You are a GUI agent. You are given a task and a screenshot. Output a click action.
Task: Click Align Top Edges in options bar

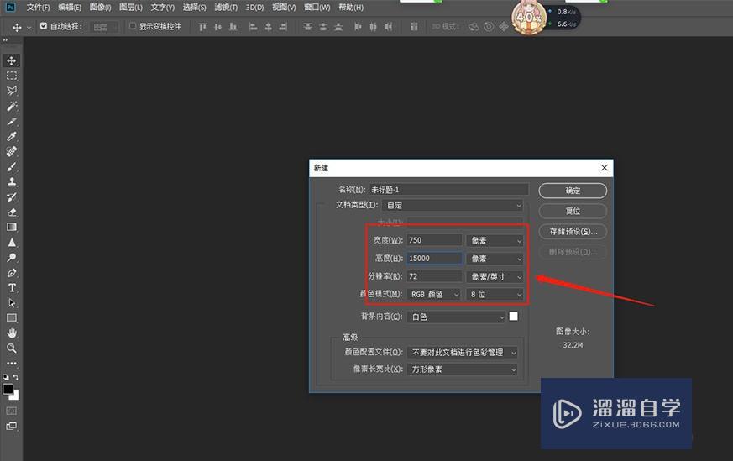[202, 27]
